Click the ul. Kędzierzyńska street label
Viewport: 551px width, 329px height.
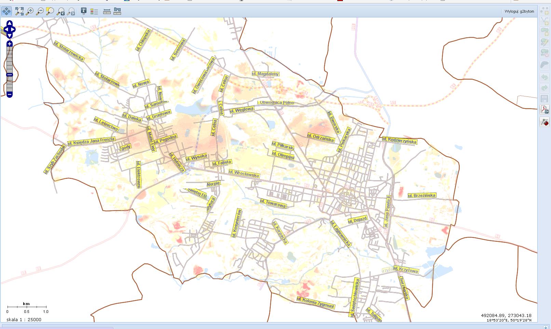(x=400, y=141)
